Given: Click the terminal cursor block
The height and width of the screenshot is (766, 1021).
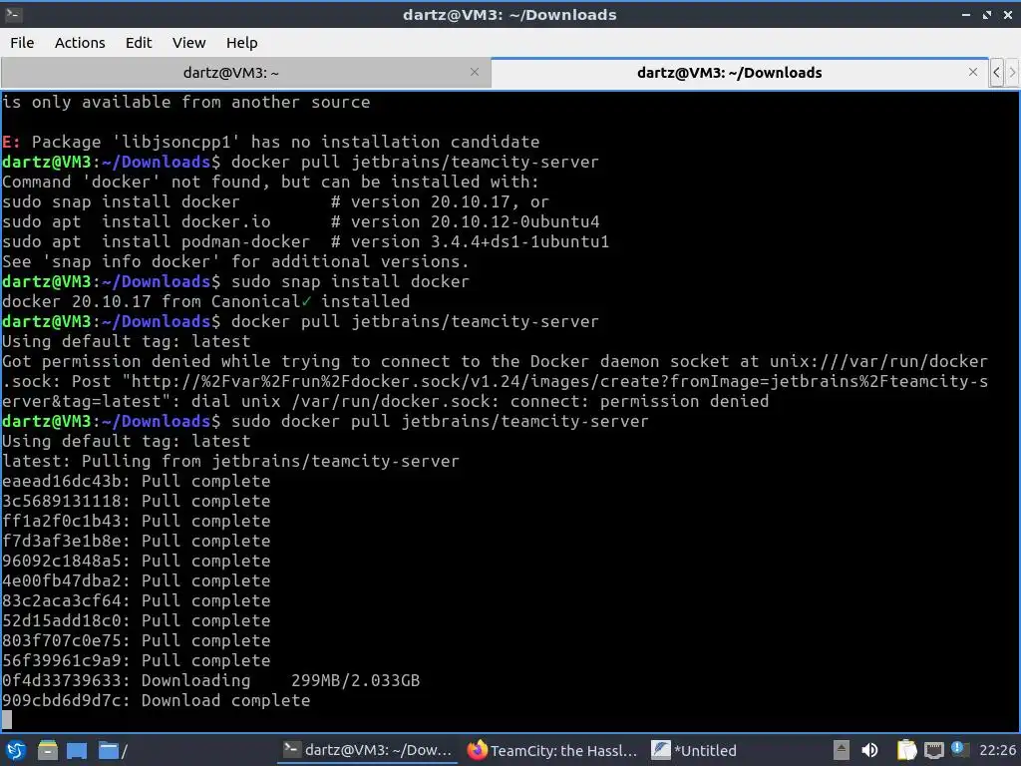Looking at the screenshot, I should click(x=7, y=720).
